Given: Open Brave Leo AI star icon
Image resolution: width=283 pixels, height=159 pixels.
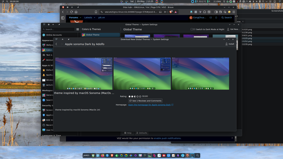Looking at the screenshot, I should click(x=225, y=12).
